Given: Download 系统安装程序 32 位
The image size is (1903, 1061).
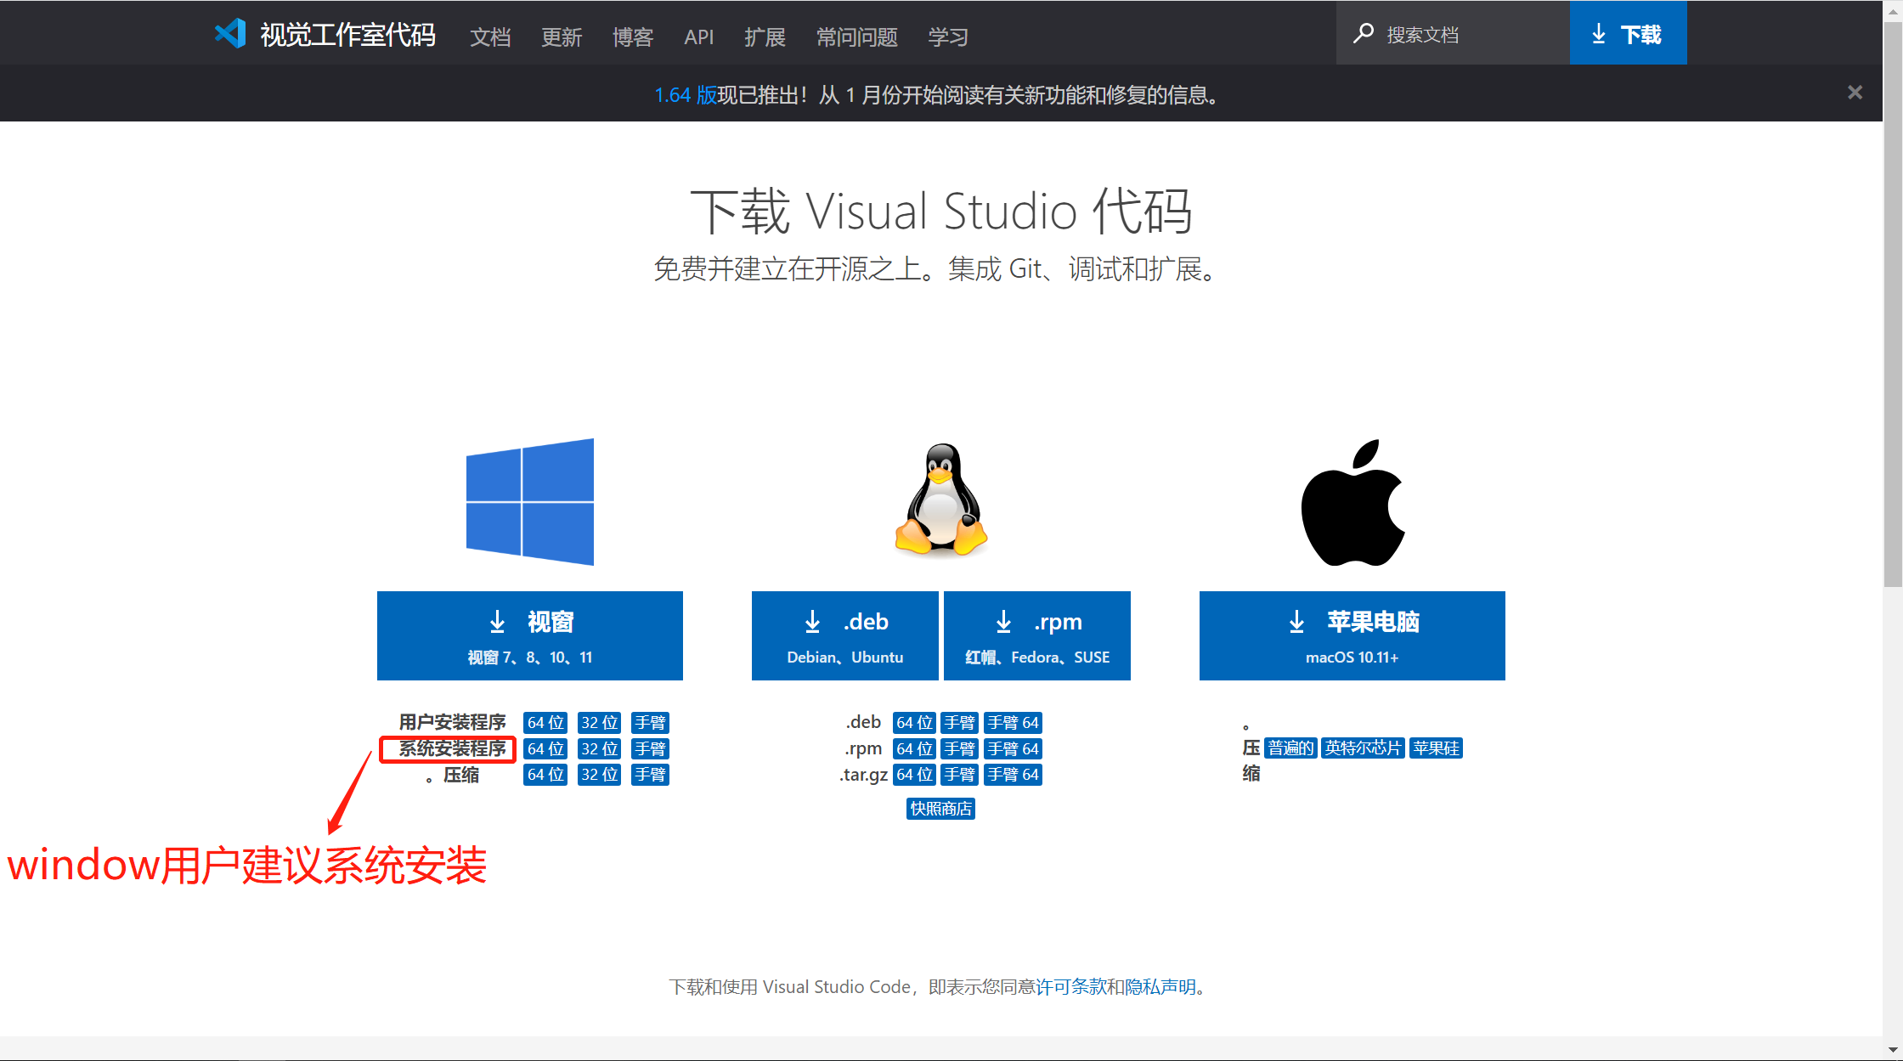Looking at the screenshot, I should tap(599, 749).
